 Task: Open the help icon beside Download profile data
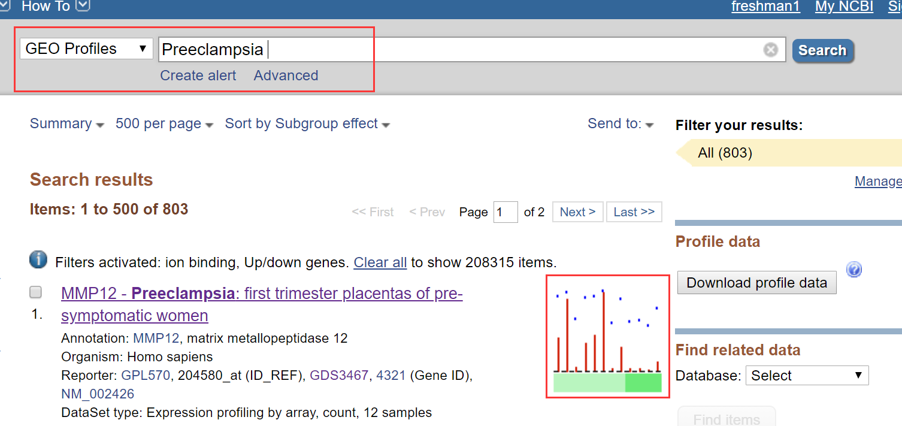854,270
